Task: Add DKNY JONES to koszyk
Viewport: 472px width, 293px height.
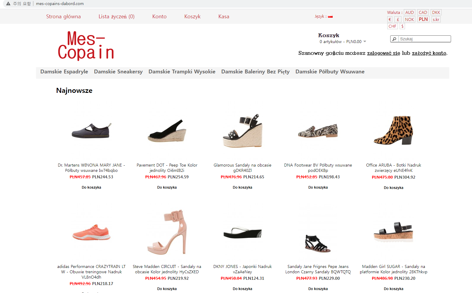Action: tap(243, 289)
